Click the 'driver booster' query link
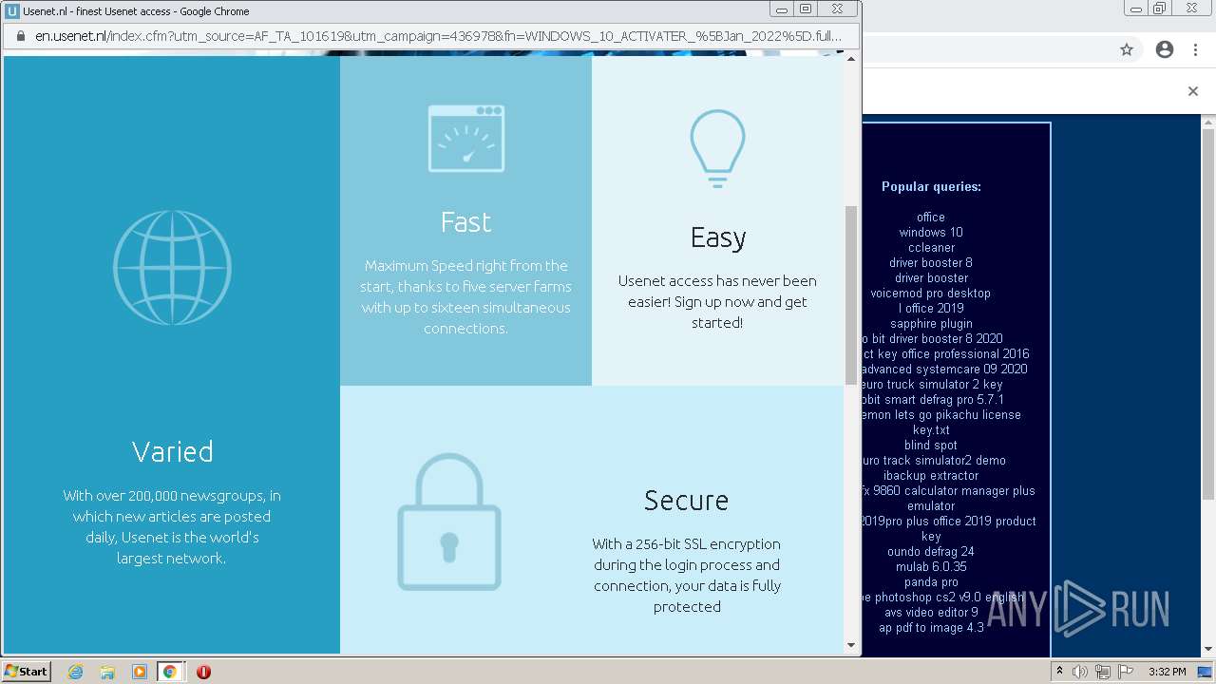This screenshot has width=1216, height=684. click(931, 277)
